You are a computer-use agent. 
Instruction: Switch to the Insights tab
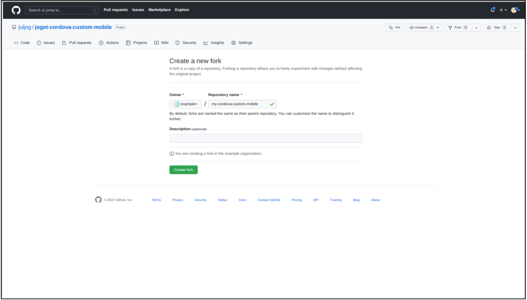[214, 43]
